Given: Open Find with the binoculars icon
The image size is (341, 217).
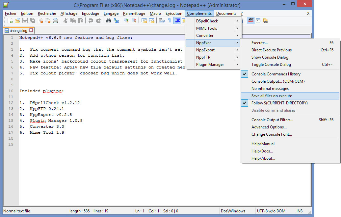Looking at the screenshot, I should pos(108,21).
